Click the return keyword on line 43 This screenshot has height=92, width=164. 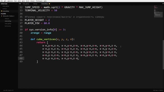41,42
